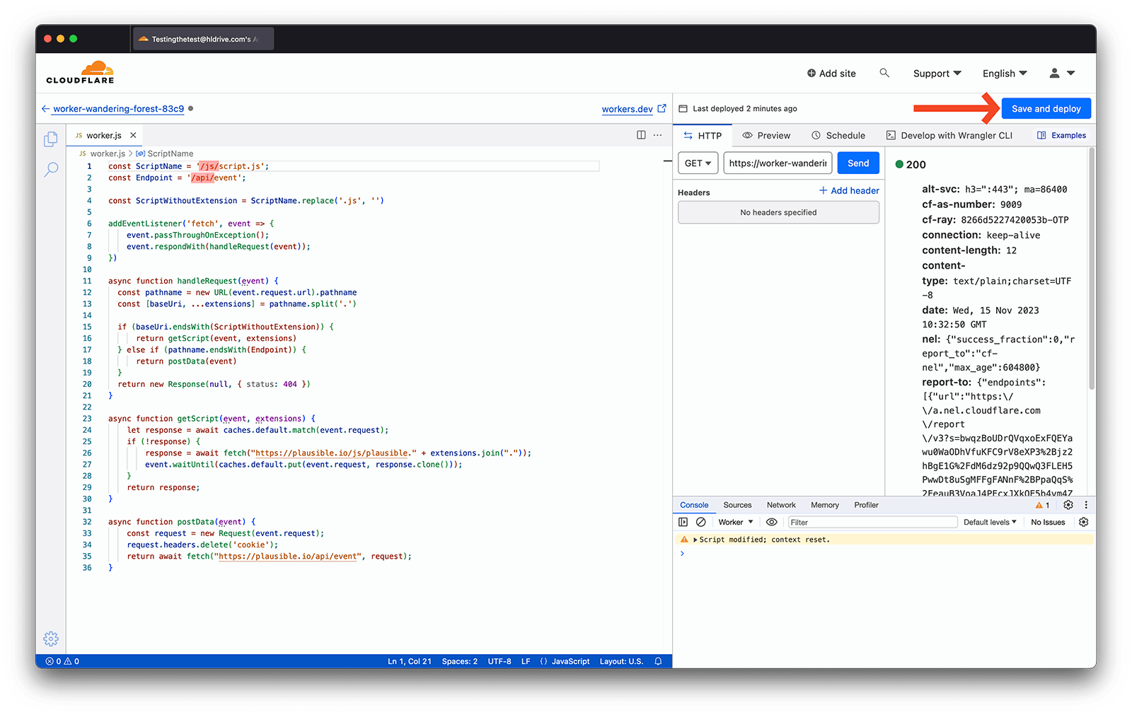Viewport: 1132px width, 715px height.
Task: Clear the console with the clear icon
Action: pyautogui.click(x=700, y=523)
